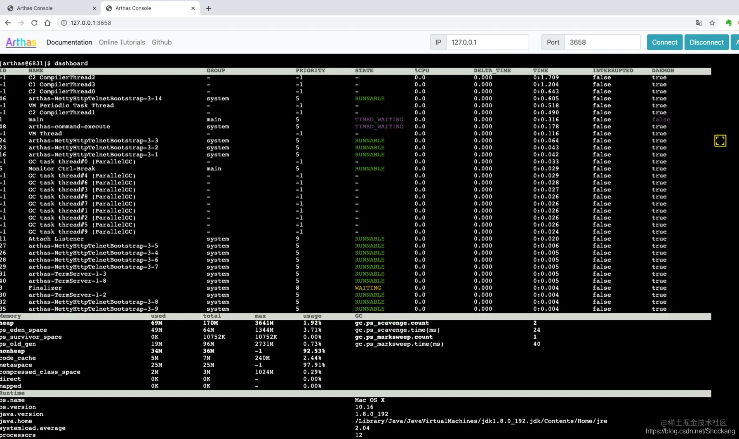Toggle fullscreen with the yellow bracket icon
Viewport: 739px width, 439px height.
[720, 141]
